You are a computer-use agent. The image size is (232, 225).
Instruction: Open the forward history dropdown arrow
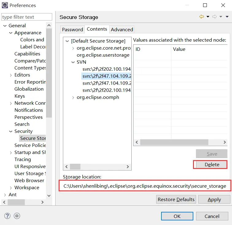tap(221, 17)
